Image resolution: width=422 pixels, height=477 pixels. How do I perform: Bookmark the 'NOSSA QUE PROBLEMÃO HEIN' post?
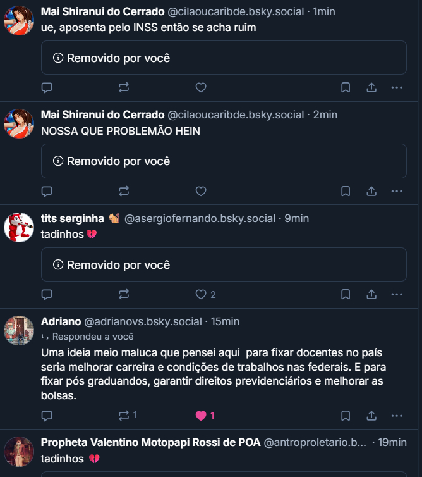(x=346, y=191)
